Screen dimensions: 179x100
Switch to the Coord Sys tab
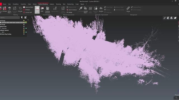tap(23, 4)
